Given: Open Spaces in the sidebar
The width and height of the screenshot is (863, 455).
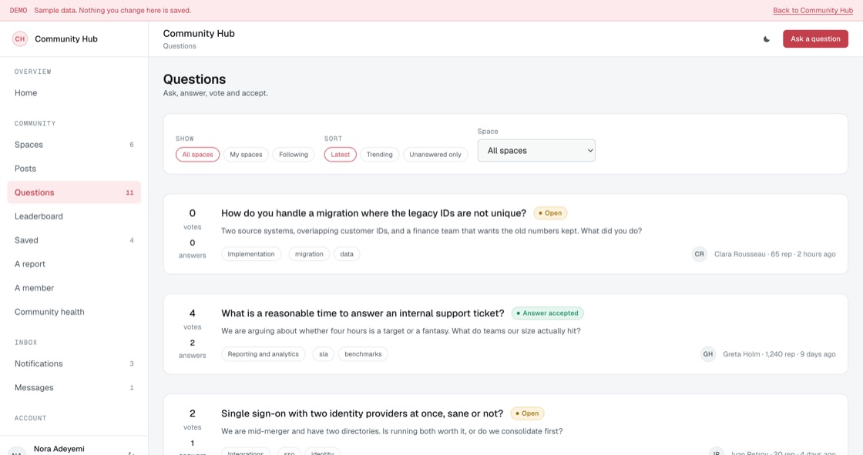Looking at the screenshot, I should click(x=74, y=145).
